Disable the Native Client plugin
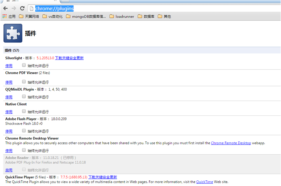Screen dimensions: 281x186 (x=9, y=112)
